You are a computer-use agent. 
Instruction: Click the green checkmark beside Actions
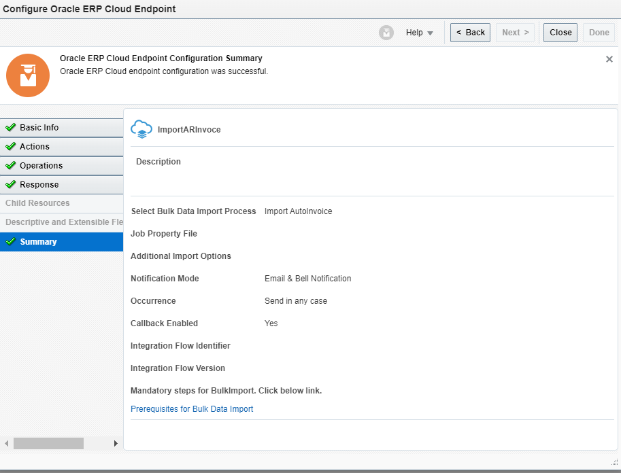[12, 146]
